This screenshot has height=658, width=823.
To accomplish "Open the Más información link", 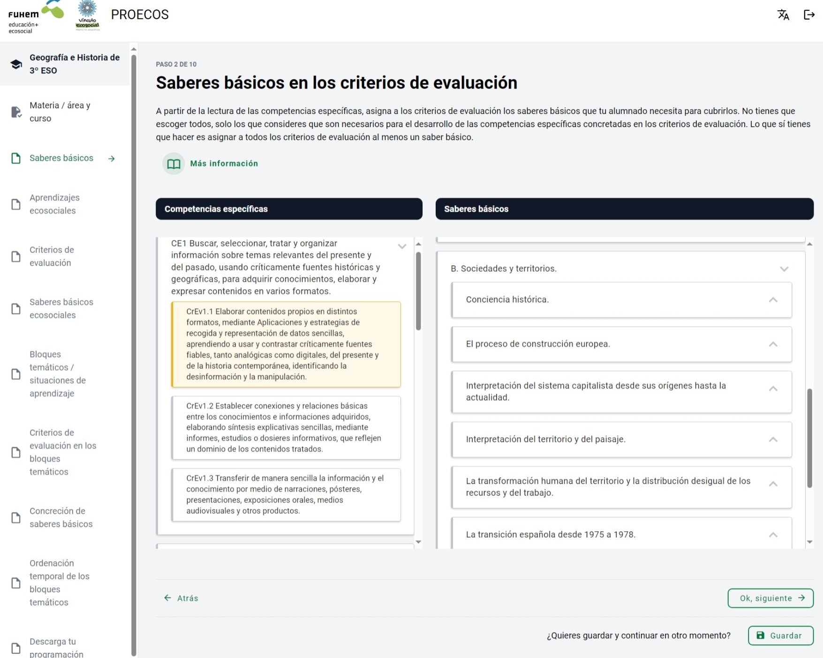I will click(x=224, y=164).
